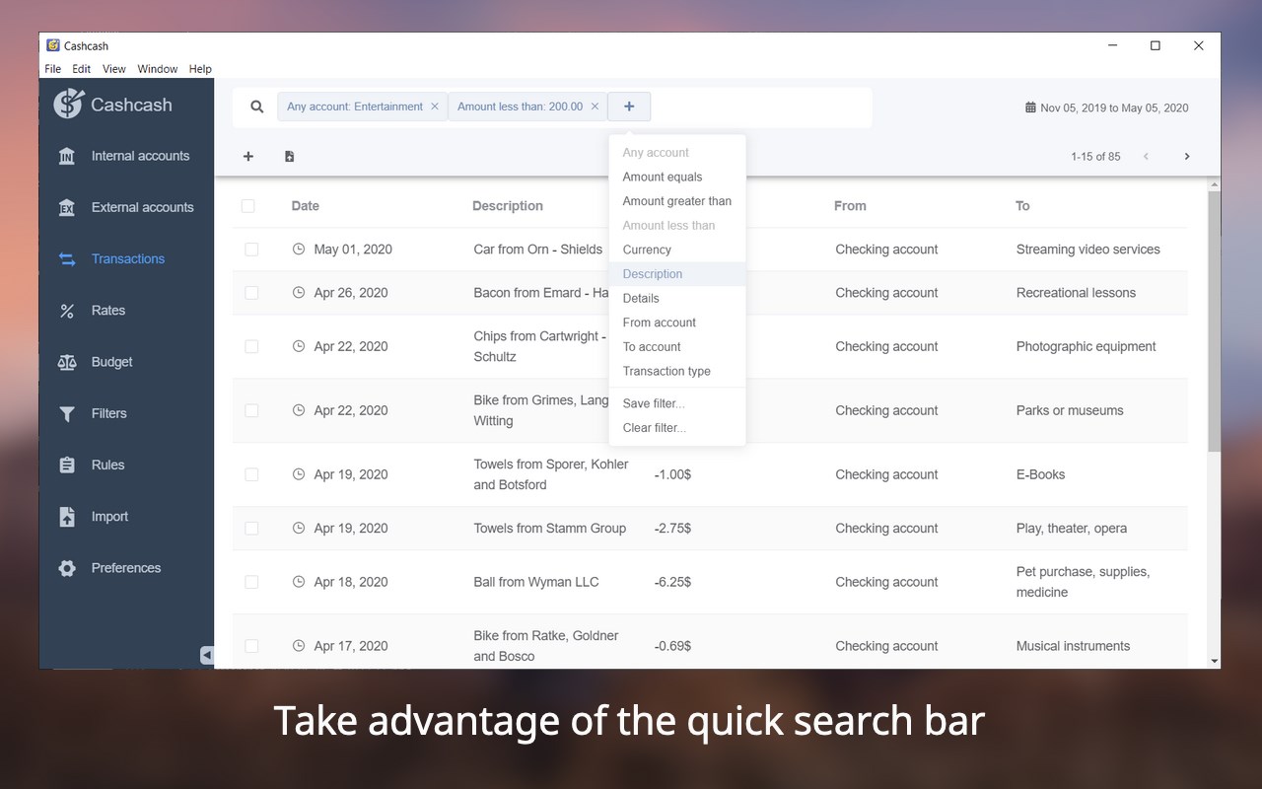The height and width of the screenshot is (789, 1262).
Task: Collapse the sidebar with arrow toggle
Action: pyautogui.click(x=207, y=655)
